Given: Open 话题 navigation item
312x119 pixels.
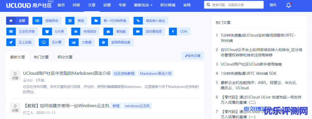Looking at the screenshot, I should pos(107,5).
